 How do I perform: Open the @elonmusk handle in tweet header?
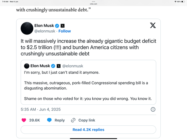[45, 31]
